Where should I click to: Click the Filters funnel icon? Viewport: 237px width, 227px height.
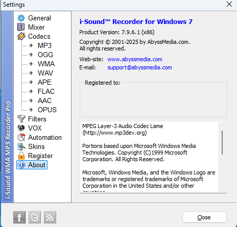(x=21, y=119)
